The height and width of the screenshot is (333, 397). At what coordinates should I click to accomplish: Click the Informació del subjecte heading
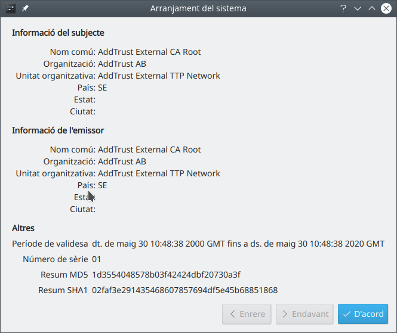pos(58,33)
